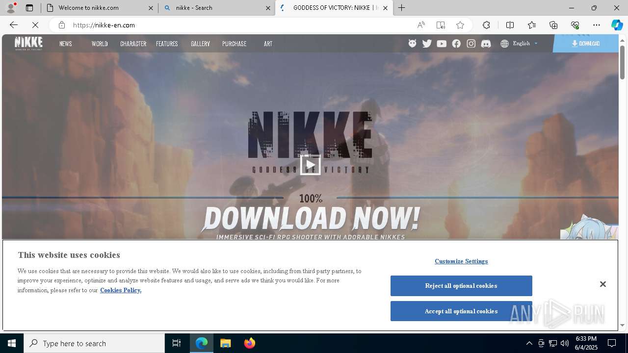The height and width of the screenshot is (353, 628).
Task: Join via the Discord icon
Action: pyautogui.click(x=486, y=44)
